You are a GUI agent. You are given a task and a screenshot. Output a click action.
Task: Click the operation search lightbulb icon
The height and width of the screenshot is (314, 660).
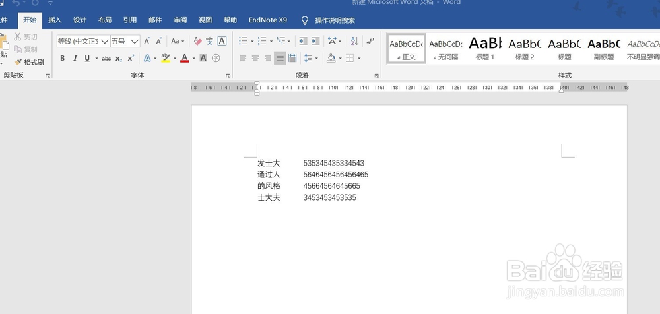(x=305, y=20)
